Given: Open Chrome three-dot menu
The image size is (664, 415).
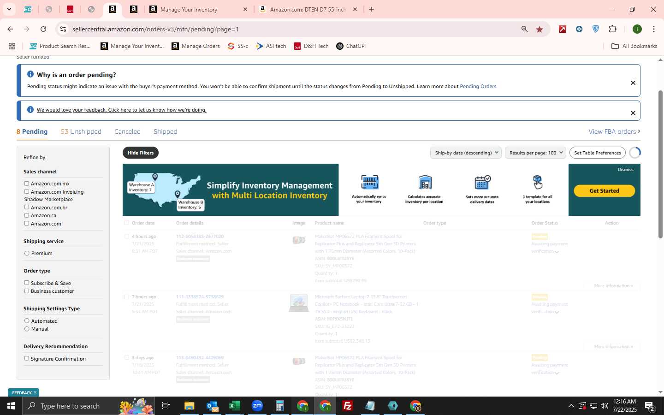Looking at the screenshot, I should click(x=654, y=29).
